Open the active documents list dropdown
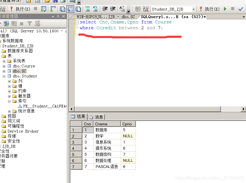This screenshot has height=183, width=246. coord(244,17)
